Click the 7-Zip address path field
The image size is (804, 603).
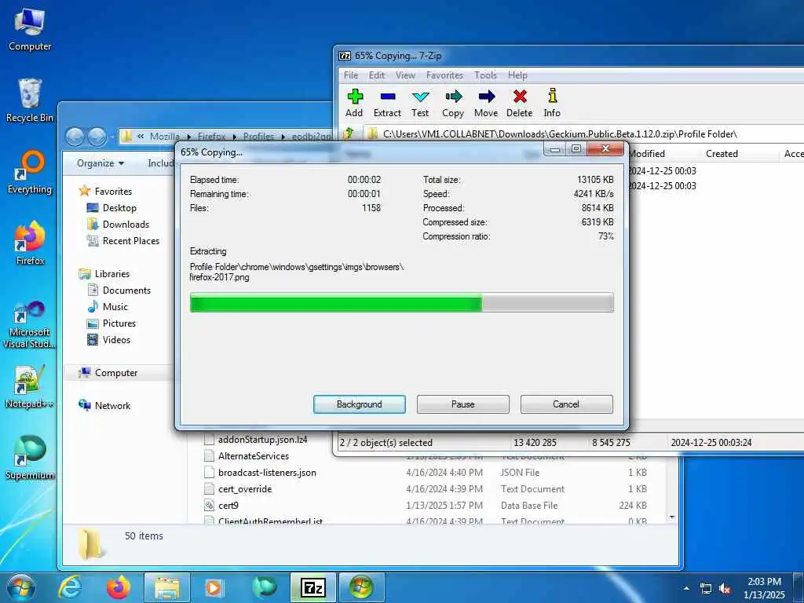click(584, 134)
